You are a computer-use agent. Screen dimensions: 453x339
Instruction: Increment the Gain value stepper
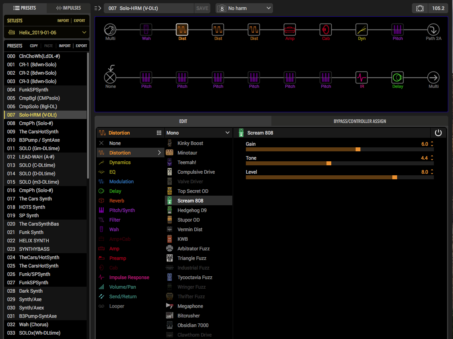432,142
